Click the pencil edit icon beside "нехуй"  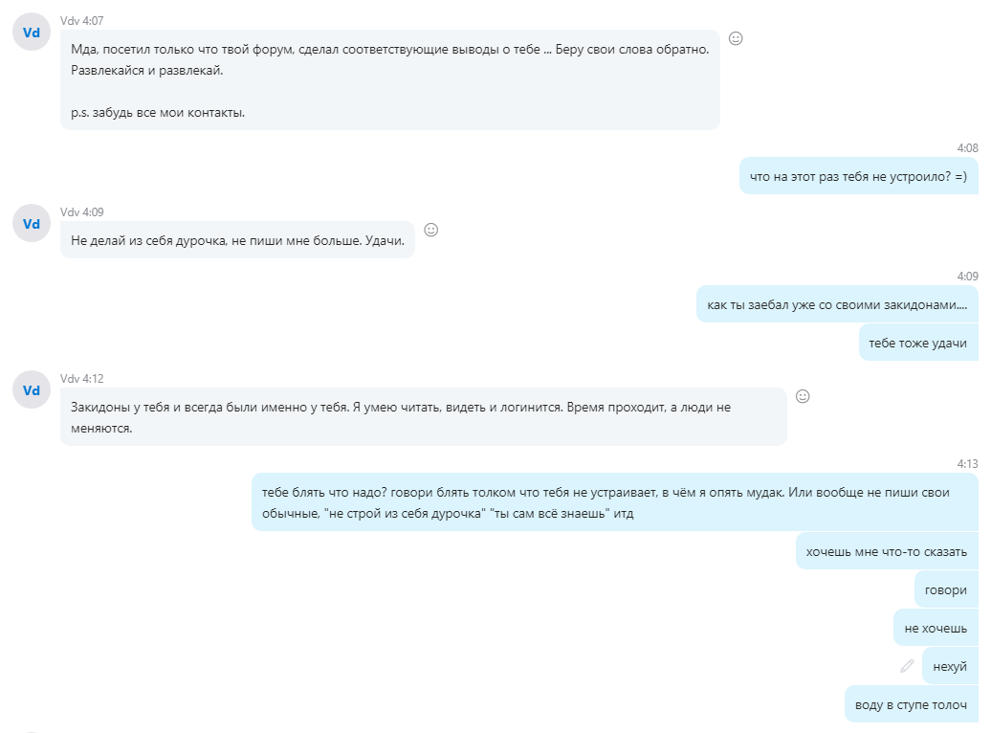pyautogui.click(x=907, y=666)
